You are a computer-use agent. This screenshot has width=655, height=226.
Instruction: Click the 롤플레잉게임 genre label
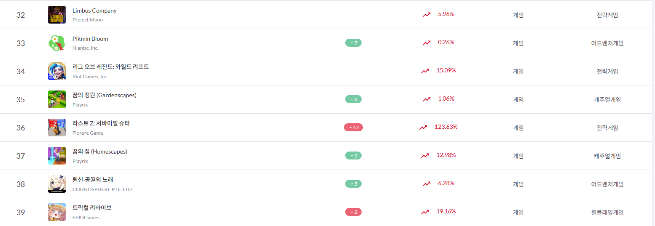click(x=607, y=212)
